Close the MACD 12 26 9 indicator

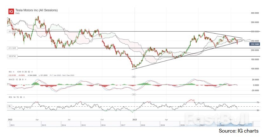tap(25, 79)
